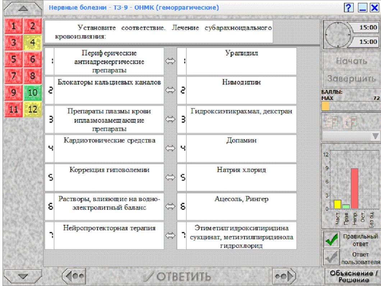Viewport: 381px width, 286px height.
Task: Click swap arrow in row Допамин
Action: pos(170,148)
